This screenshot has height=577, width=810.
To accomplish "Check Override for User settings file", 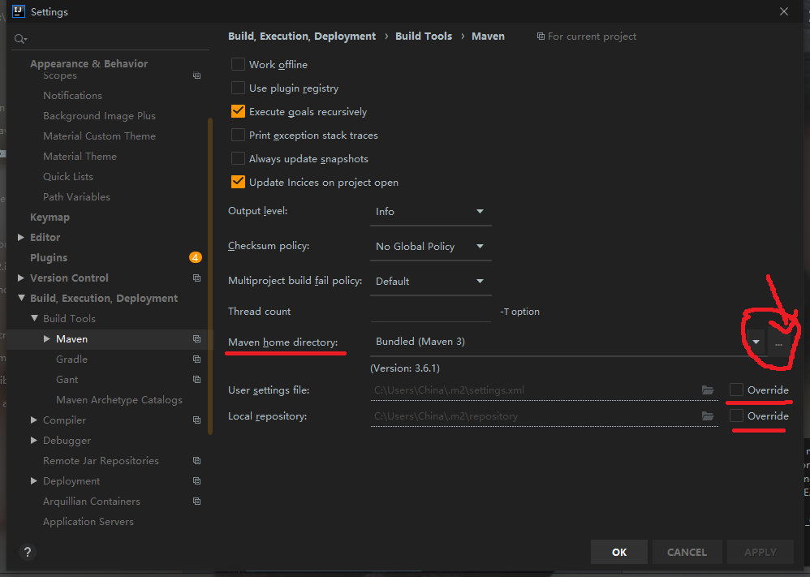I will 736,390.
